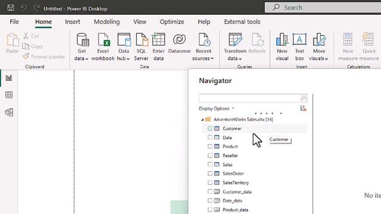
Task: Create a Quick measure
Action: (369, 46)
